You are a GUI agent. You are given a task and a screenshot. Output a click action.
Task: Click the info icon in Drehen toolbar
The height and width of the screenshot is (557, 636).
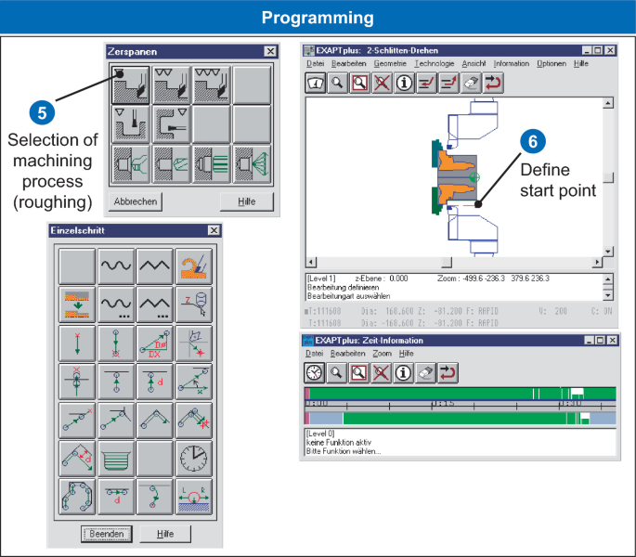coord(404,84)
